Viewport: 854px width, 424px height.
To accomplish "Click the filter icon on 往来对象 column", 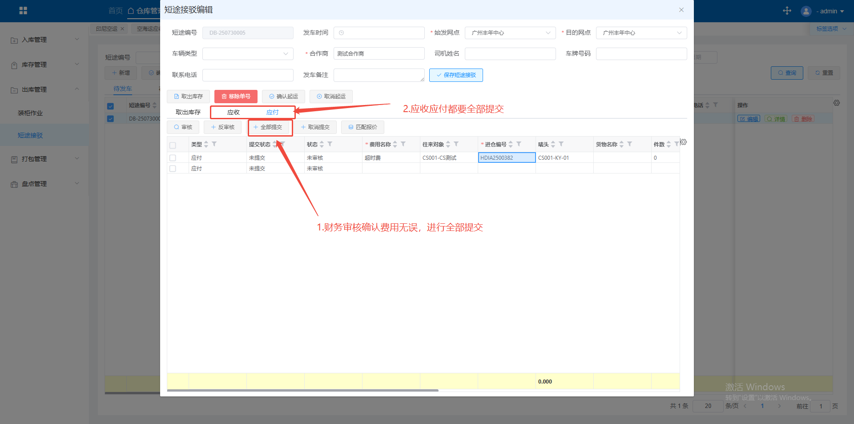I will (456, 144).
